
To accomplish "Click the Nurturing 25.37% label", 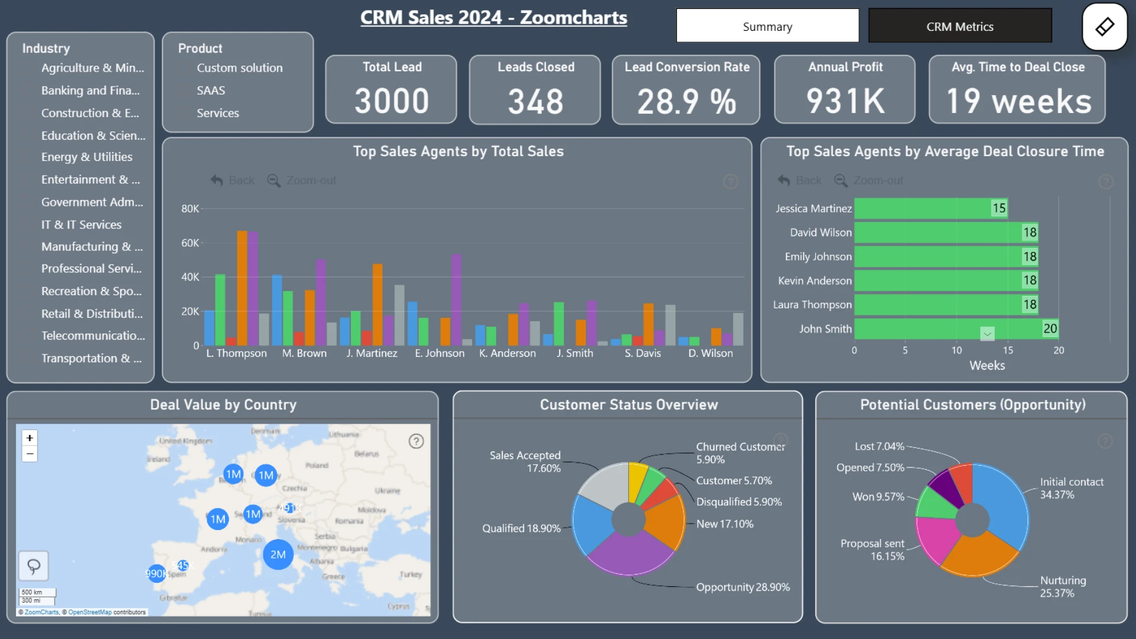I will click(x=1063, y=587).
